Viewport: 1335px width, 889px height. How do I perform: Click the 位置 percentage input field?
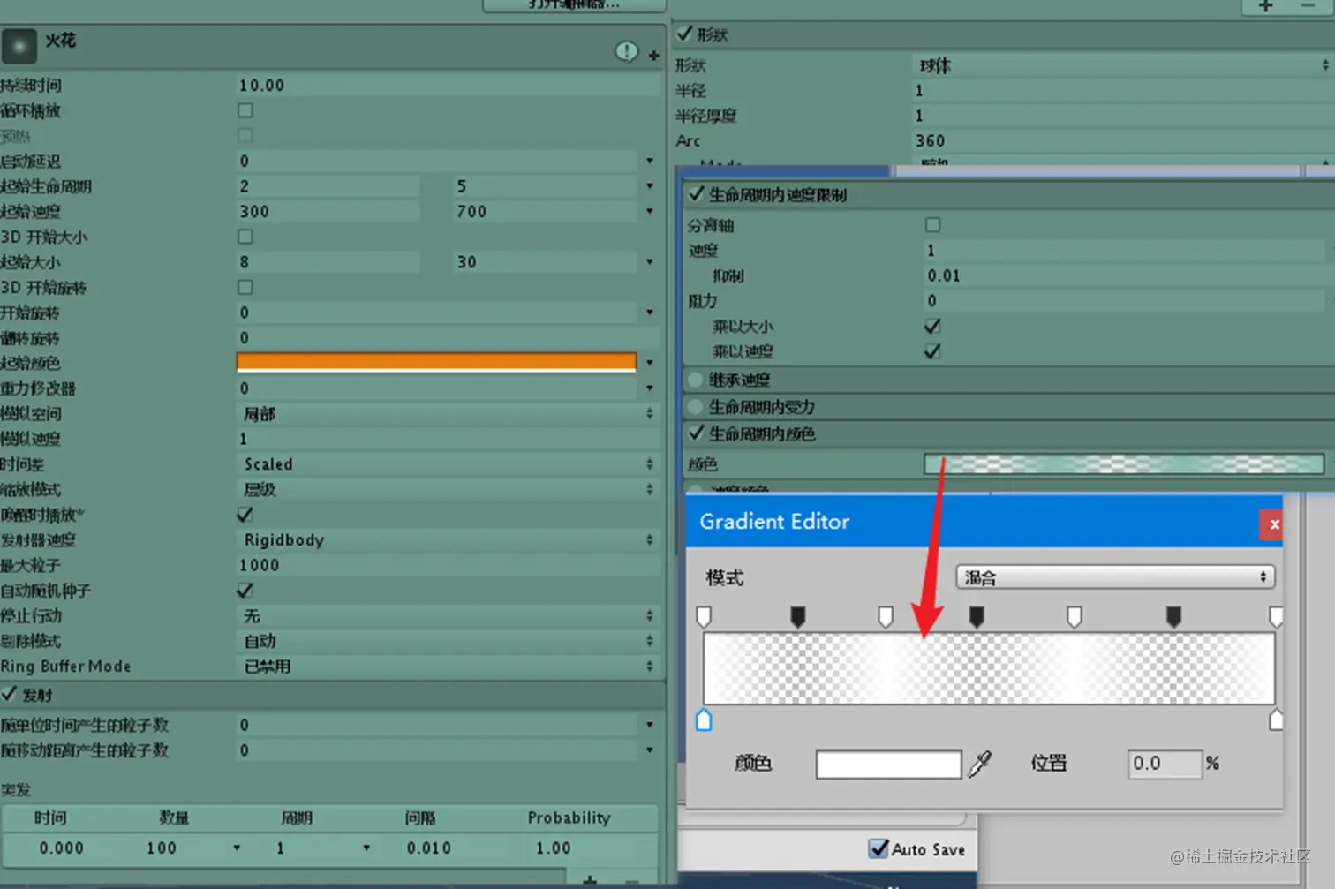(x=1165, y=764)
